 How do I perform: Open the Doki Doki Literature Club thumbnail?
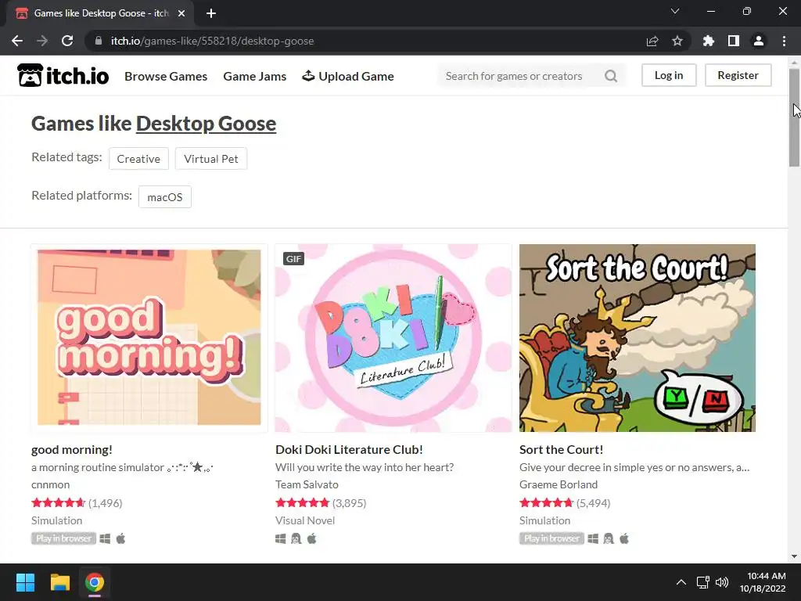pos(393,338)
